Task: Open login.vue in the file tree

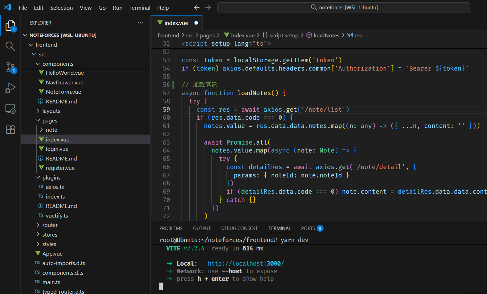Action: click(57, 149)
